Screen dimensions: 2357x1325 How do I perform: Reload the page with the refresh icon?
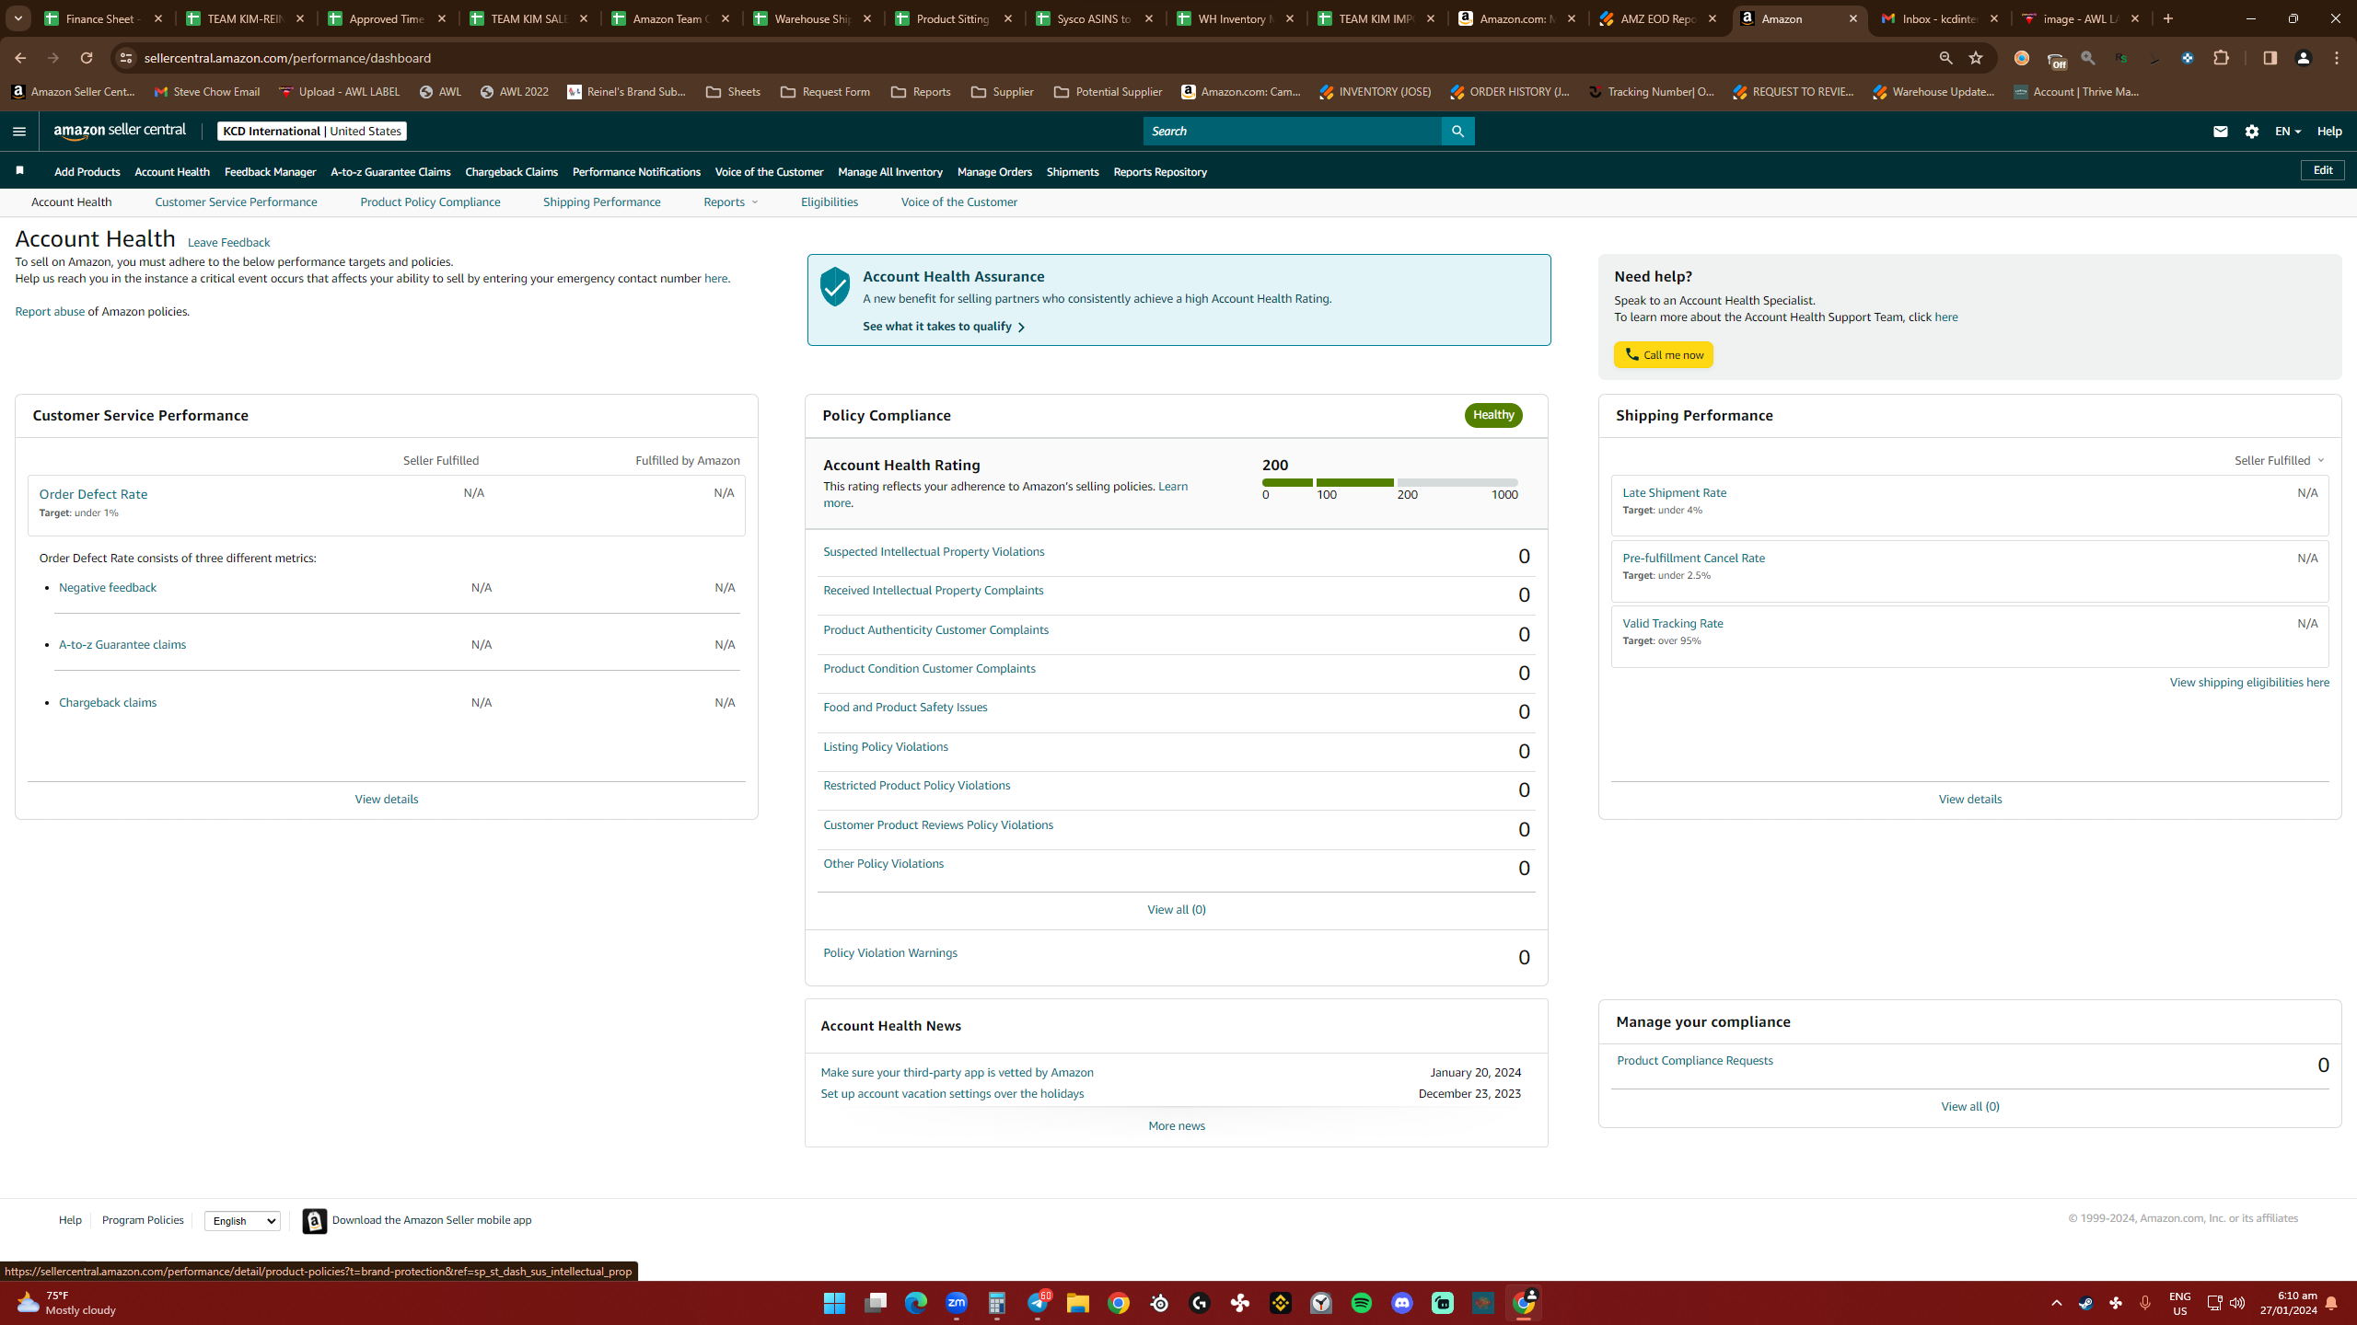point(87,58)
